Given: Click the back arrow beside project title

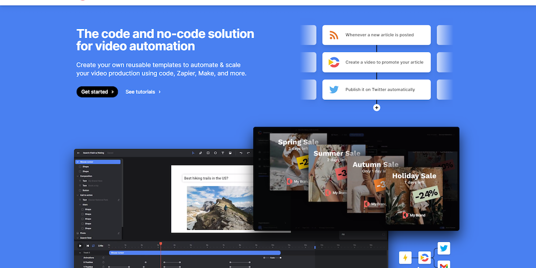Looking at the screenshot, I should 79,153.
